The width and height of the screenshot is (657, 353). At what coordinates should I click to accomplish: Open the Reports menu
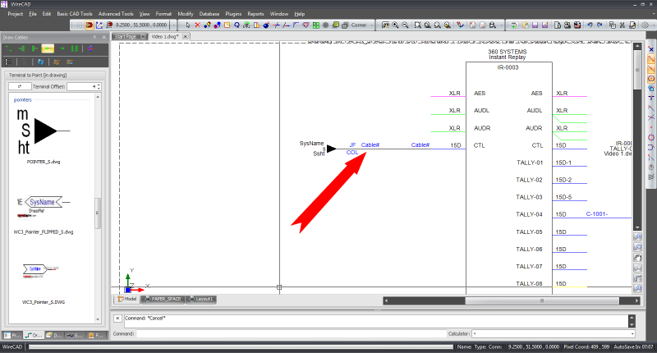point(255,14)
